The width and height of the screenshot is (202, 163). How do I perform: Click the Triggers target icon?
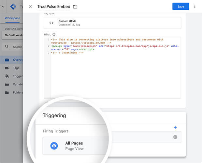[7, 76]
